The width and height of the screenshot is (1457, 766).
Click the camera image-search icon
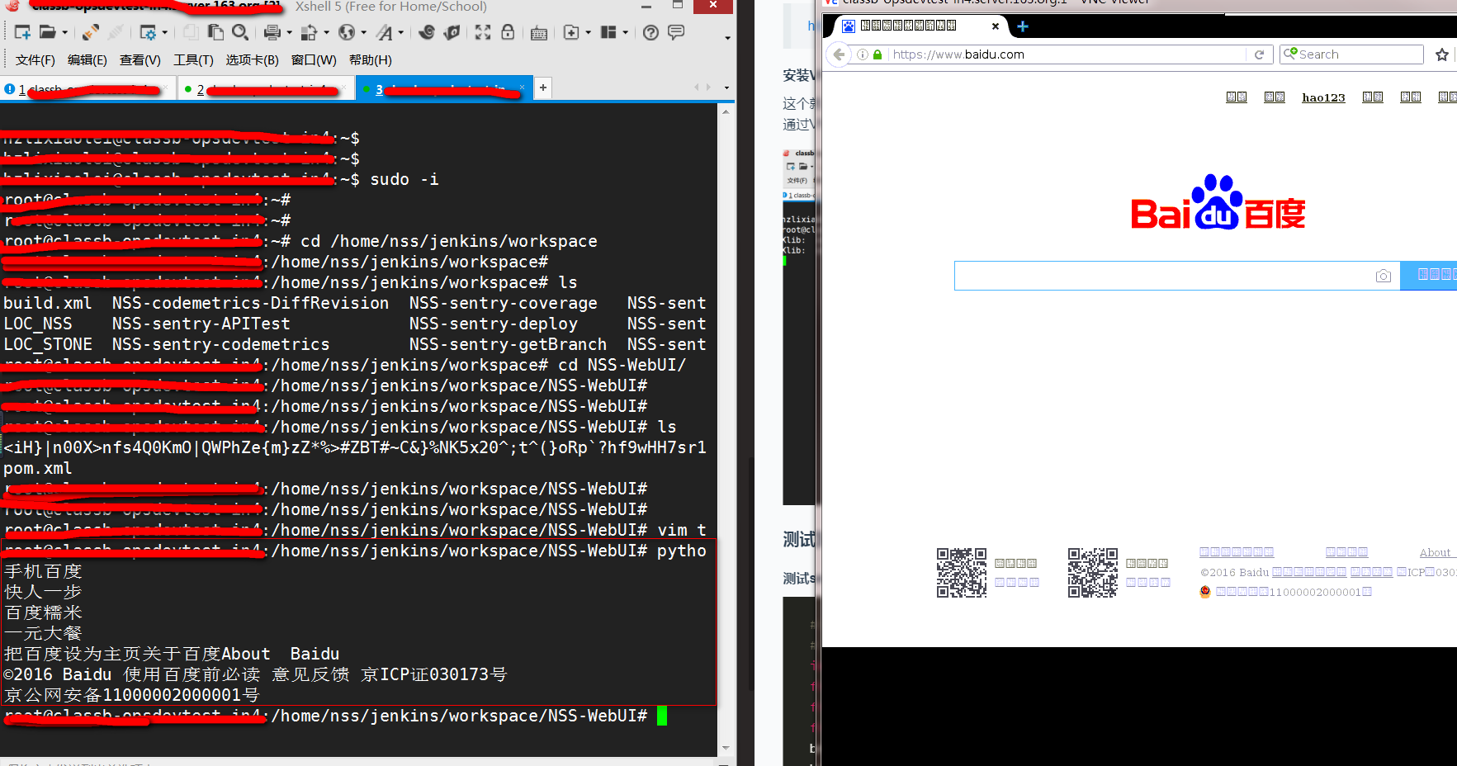(1384, 276)
